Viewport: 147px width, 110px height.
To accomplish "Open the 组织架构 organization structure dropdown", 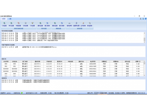I will pyautogui.click(x=70, y=24).
